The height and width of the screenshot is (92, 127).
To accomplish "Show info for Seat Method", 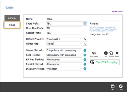I will [85, 55].
